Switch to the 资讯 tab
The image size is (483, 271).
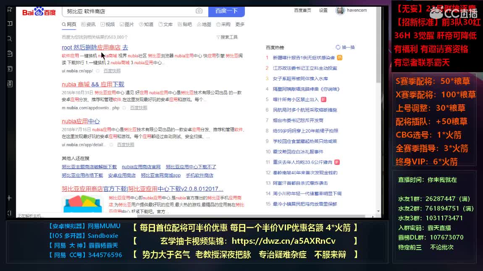pyautogui.click(x=88, y=24)
